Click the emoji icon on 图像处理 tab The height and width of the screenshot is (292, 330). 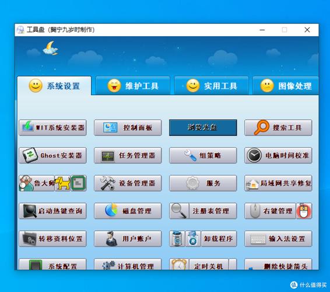267,86
